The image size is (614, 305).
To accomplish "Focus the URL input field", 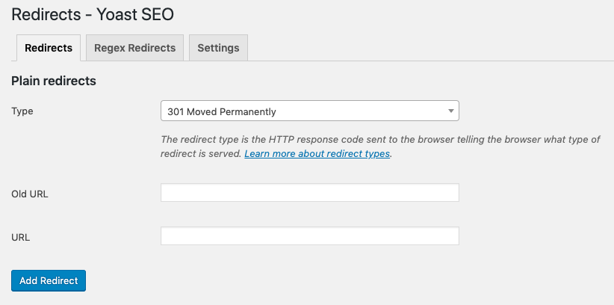I will coord(309,236).
